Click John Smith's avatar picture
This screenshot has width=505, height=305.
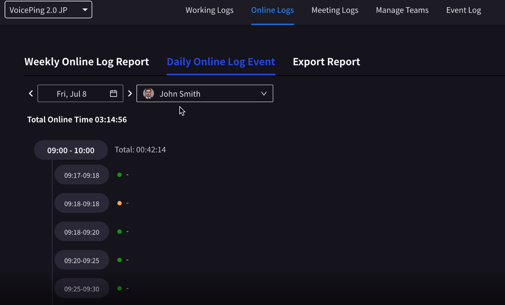coord(148,94)
